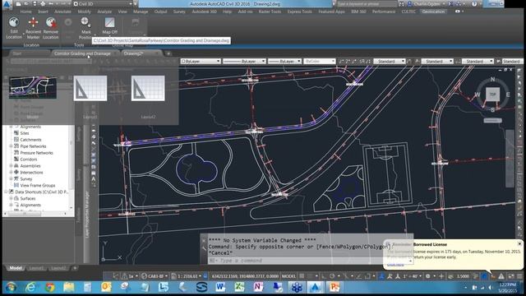
Task: Select the Pressure Networks tree item
Action: pyautogui.click(x=36, y=153)
